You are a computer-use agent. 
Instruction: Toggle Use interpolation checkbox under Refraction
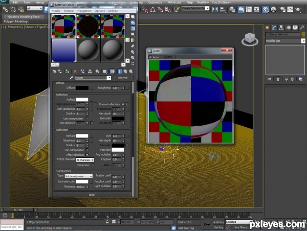click(x=87, y=150)
